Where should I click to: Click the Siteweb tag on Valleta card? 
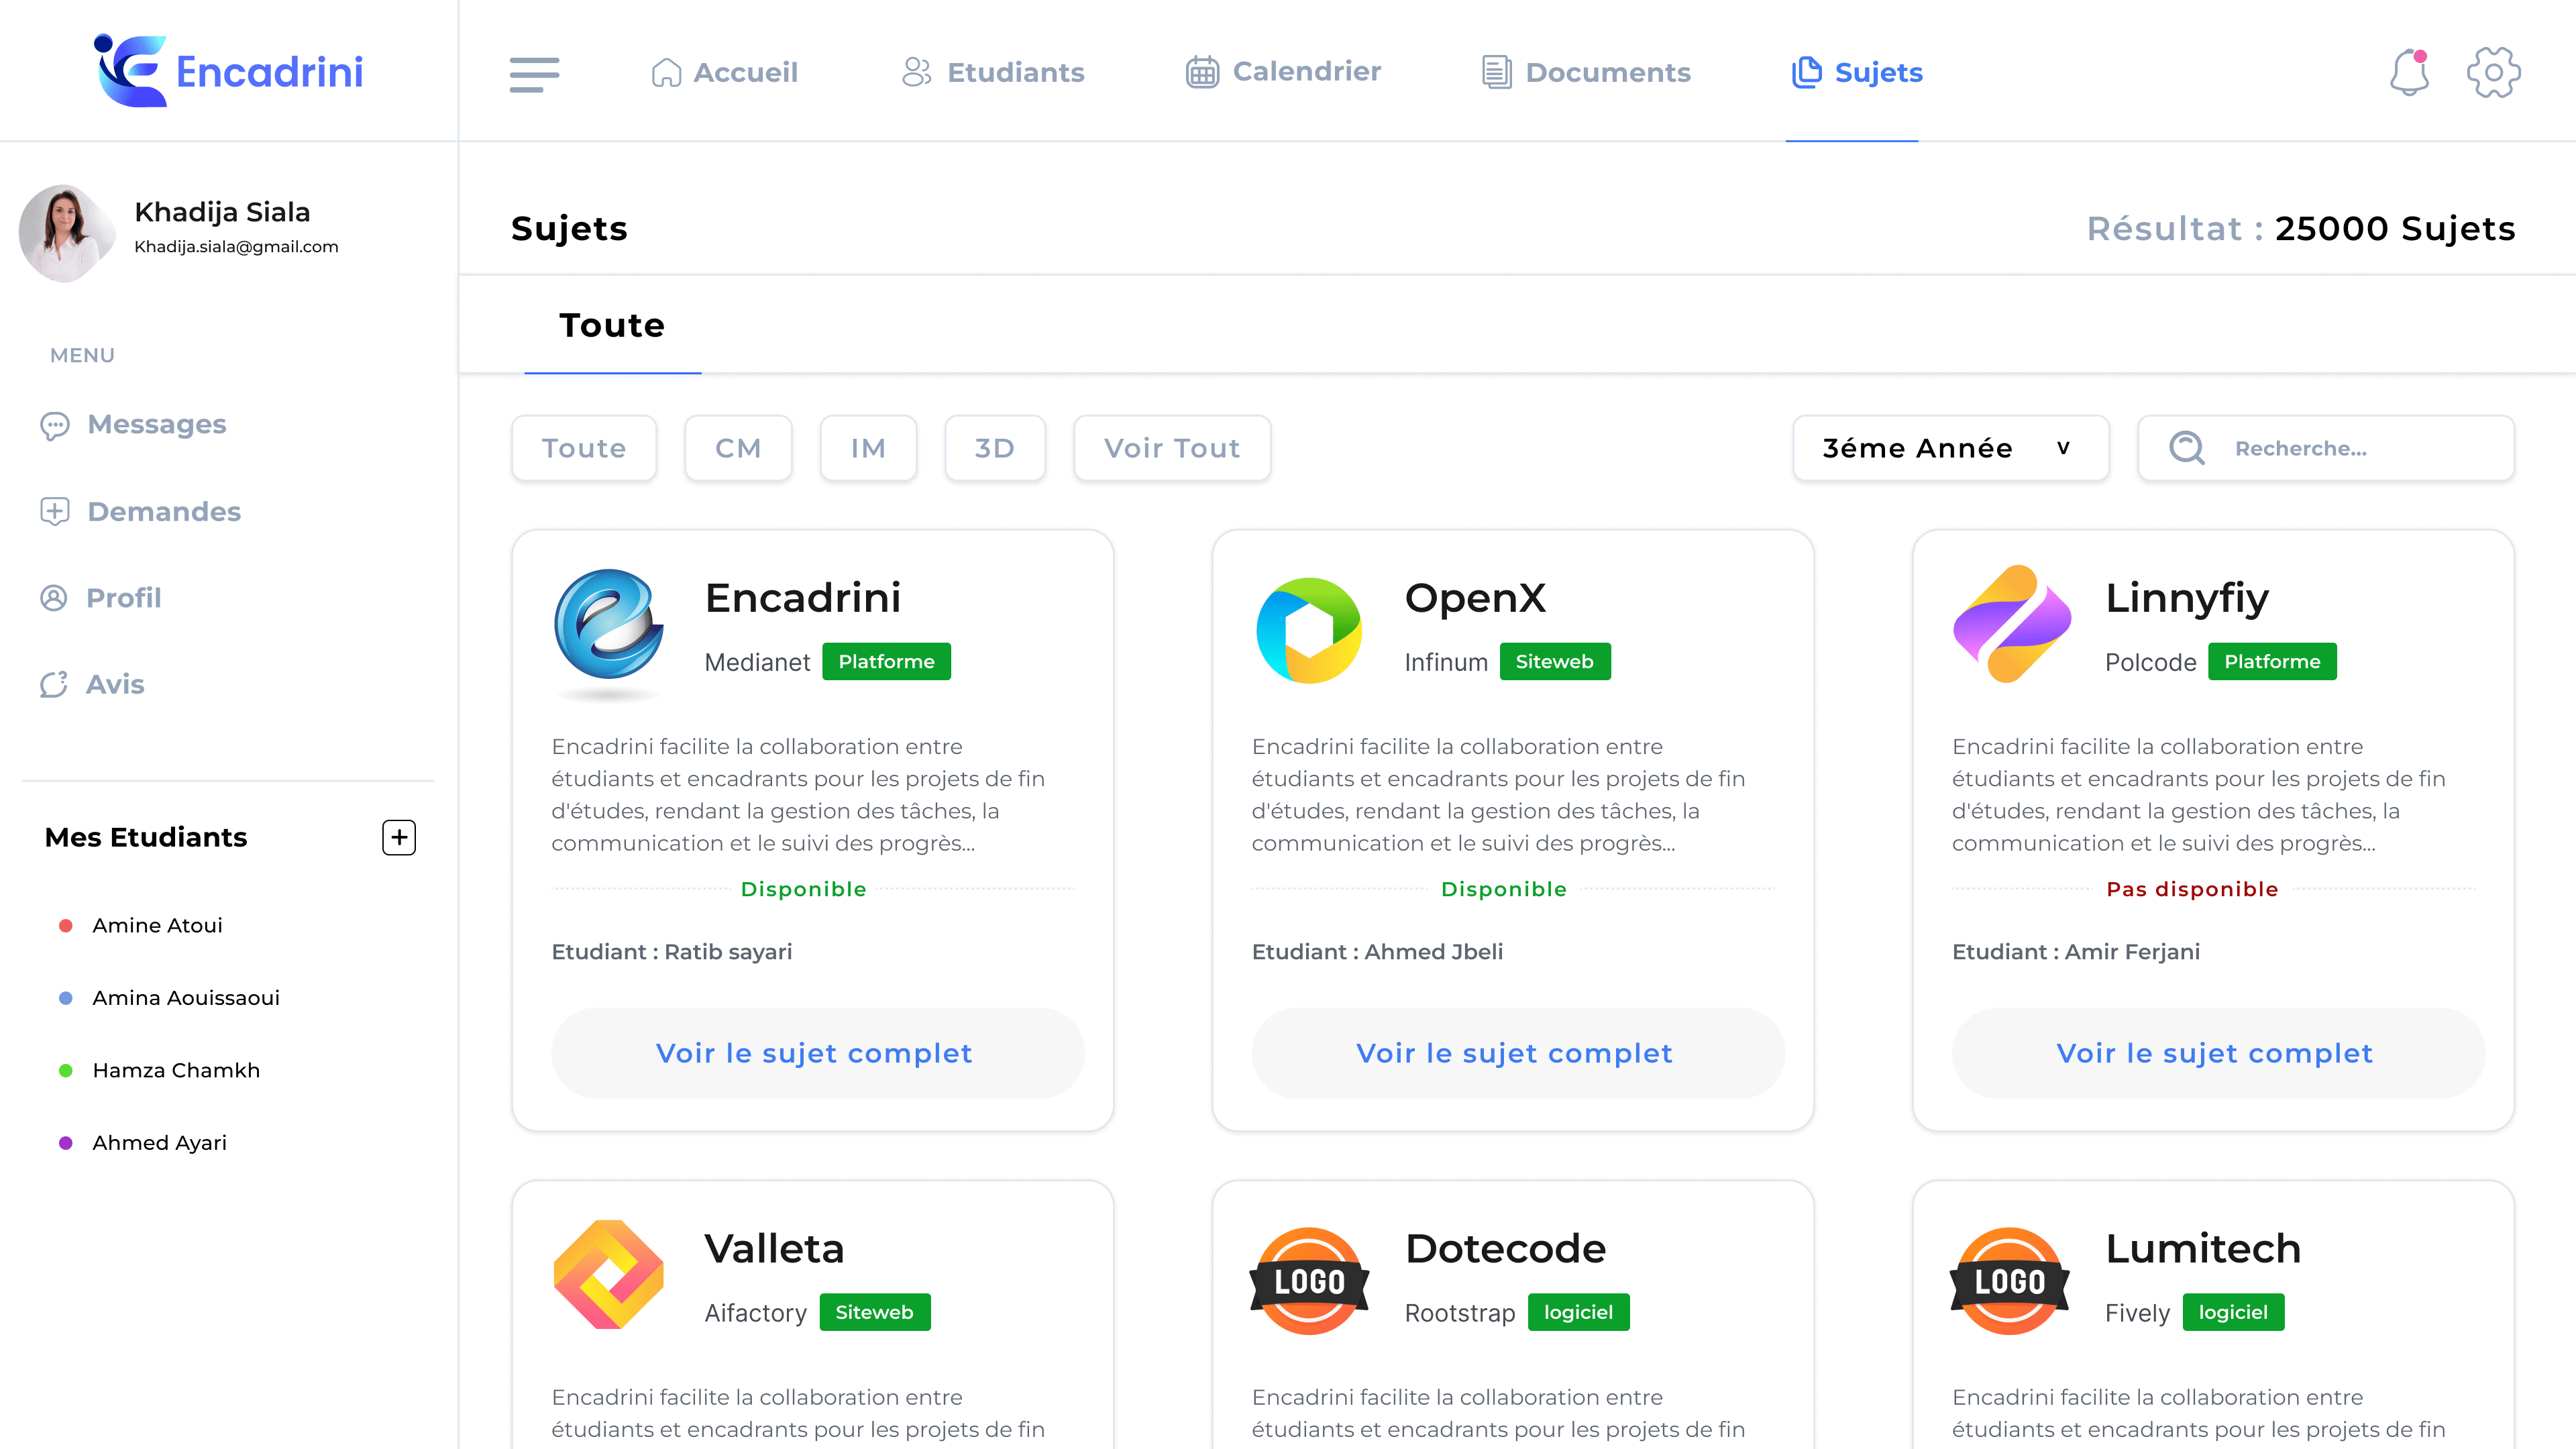875,1313
